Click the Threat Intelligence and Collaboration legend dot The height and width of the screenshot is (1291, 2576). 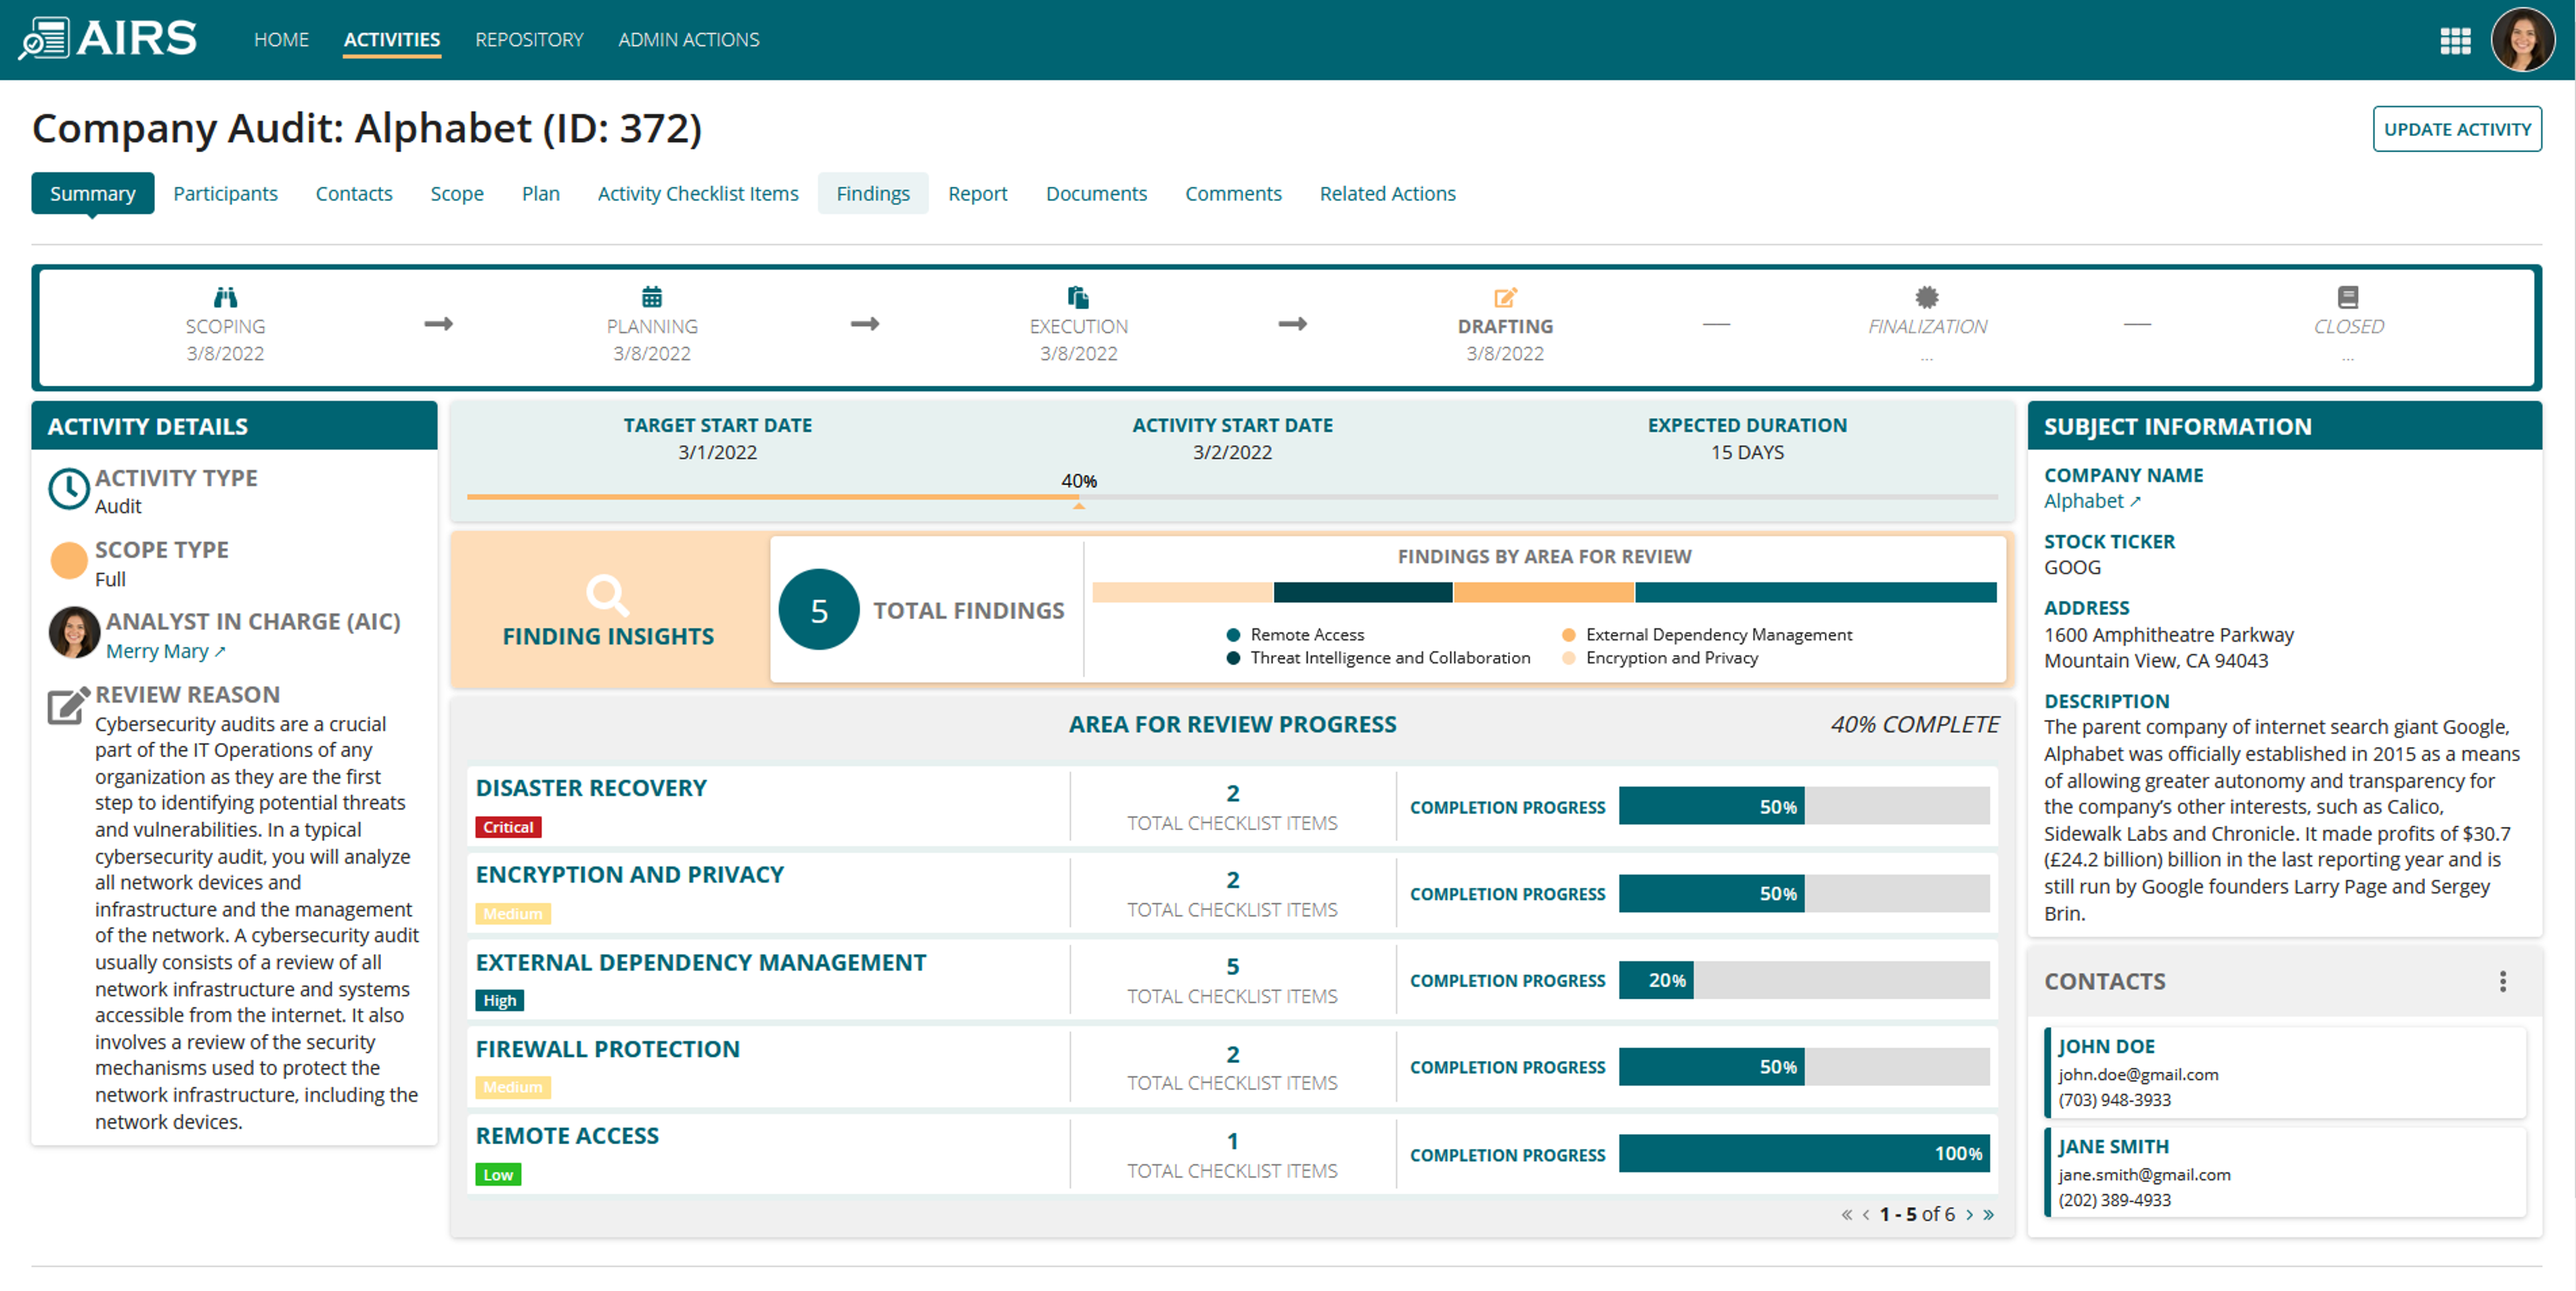tap(1233, 658)
